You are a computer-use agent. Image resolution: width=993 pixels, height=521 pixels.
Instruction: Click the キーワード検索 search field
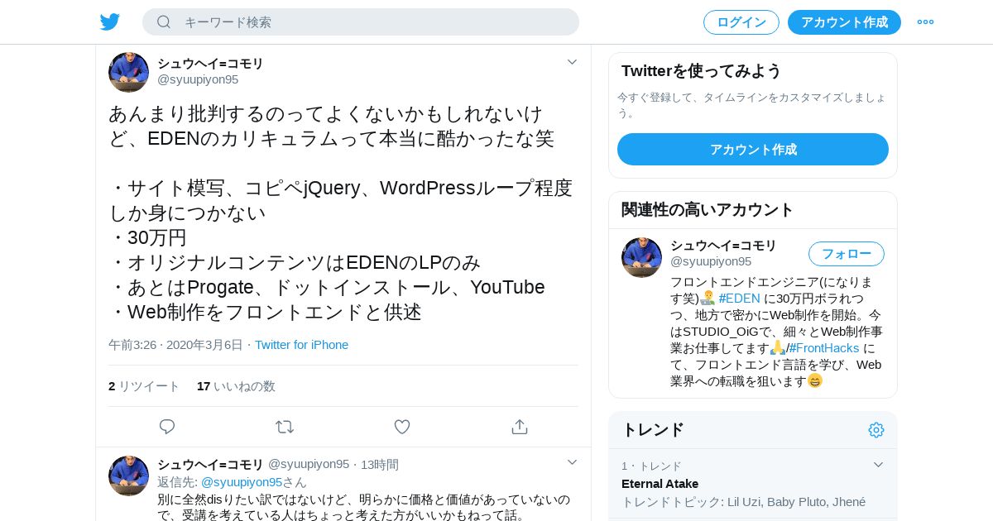point(361,22)
